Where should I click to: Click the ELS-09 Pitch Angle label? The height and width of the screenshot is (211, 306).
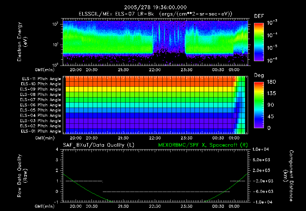(40, 89)
